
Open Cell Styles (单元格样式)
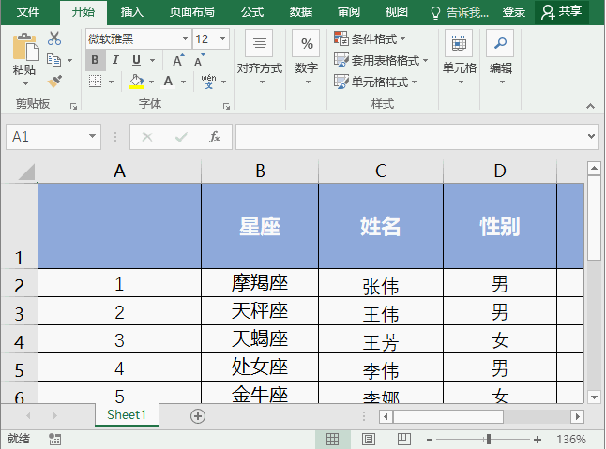(375, 82)
